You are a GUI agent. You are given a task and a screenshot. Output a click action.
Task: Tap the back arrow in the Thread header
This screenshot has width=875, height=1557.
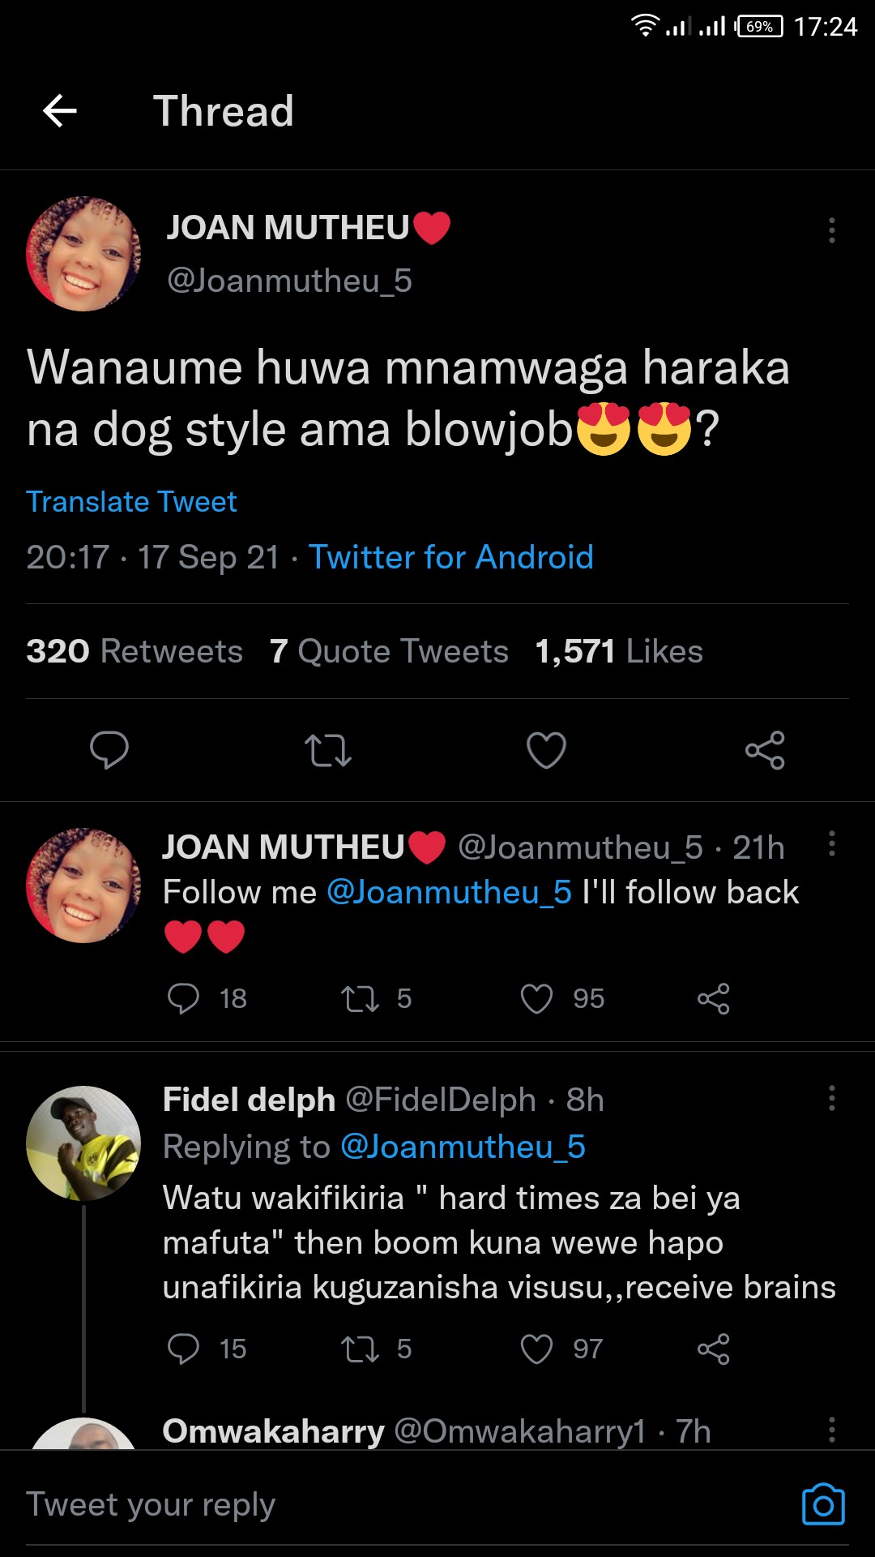click(60, 111)
